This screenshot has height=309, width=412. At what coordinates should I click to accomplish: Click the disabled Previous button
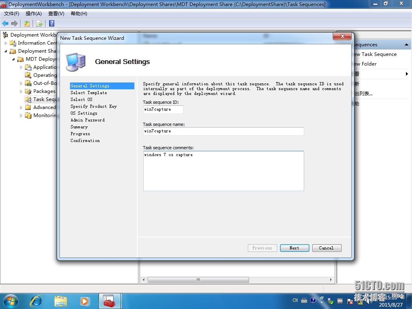(x=262, y=248)
